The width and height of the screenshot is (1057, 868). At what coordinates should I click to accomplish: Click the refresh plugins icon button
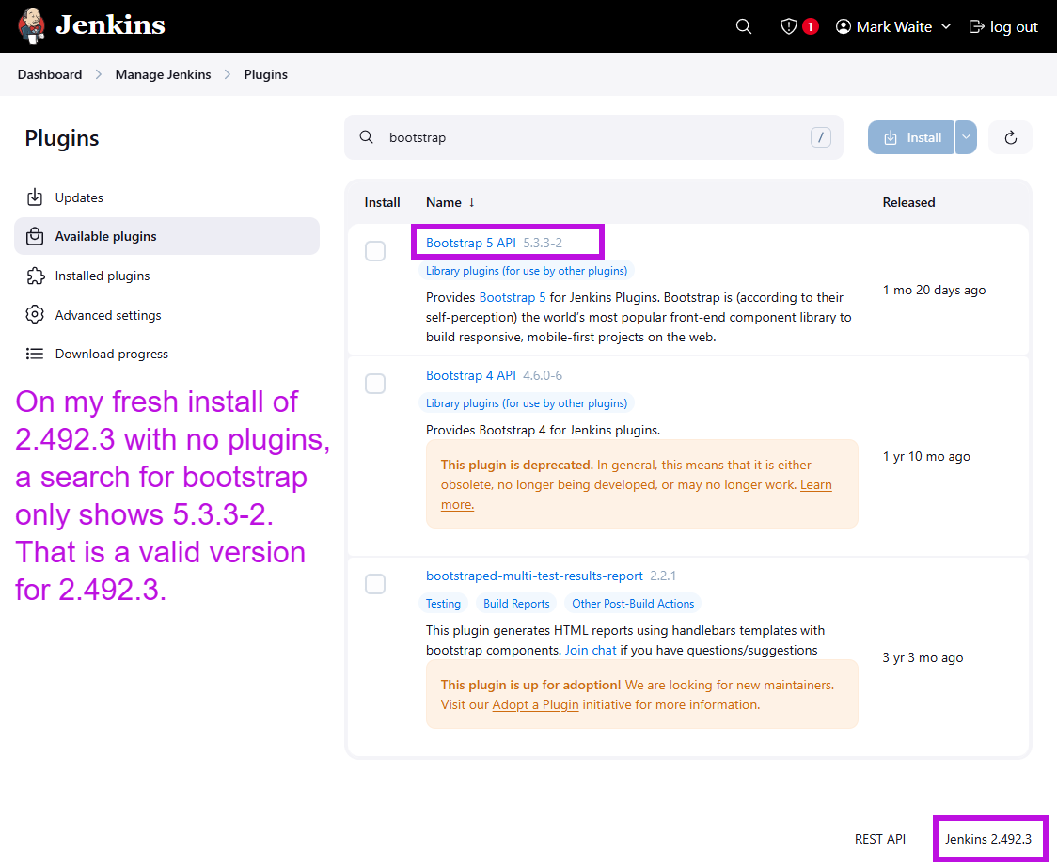pyautogui.click(x=1011, y=137)
